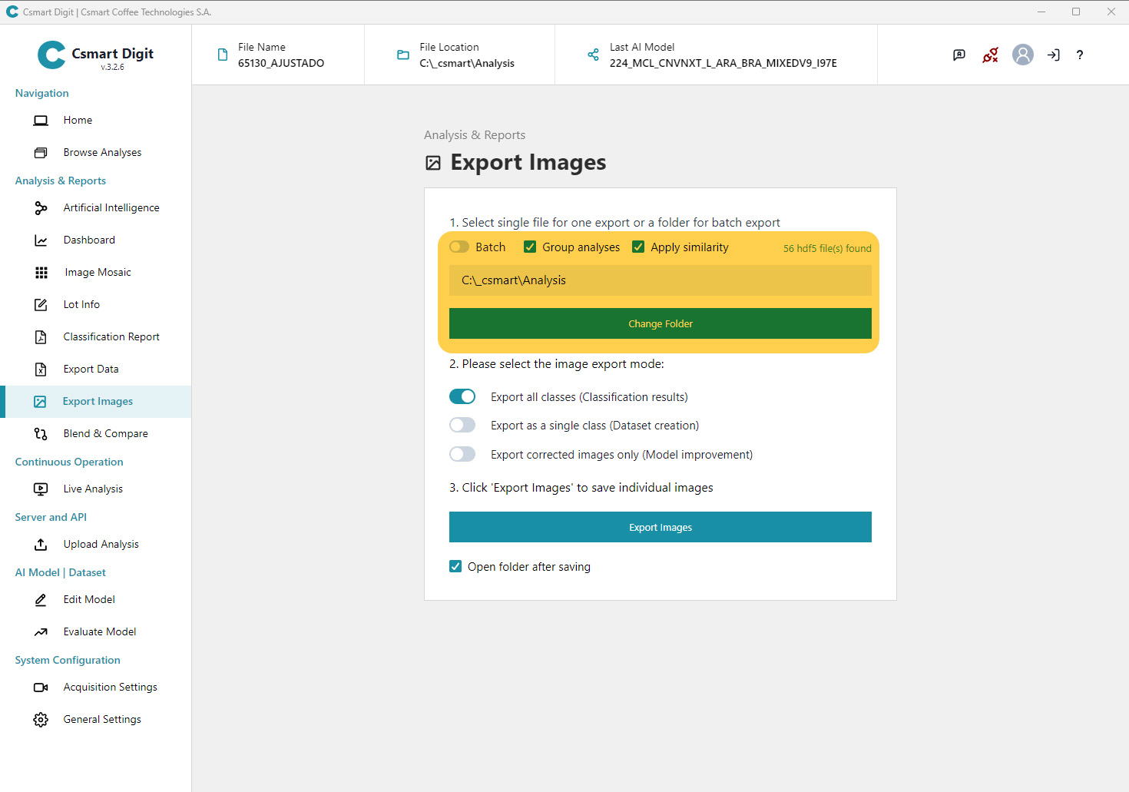
Task: Click the feedback chat icon in header
Action: point(959,55)
